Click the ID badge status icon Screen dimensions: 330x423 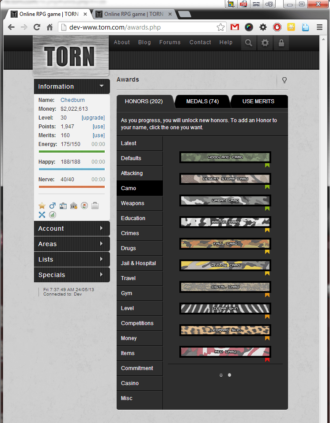click(x=63, y=206)
